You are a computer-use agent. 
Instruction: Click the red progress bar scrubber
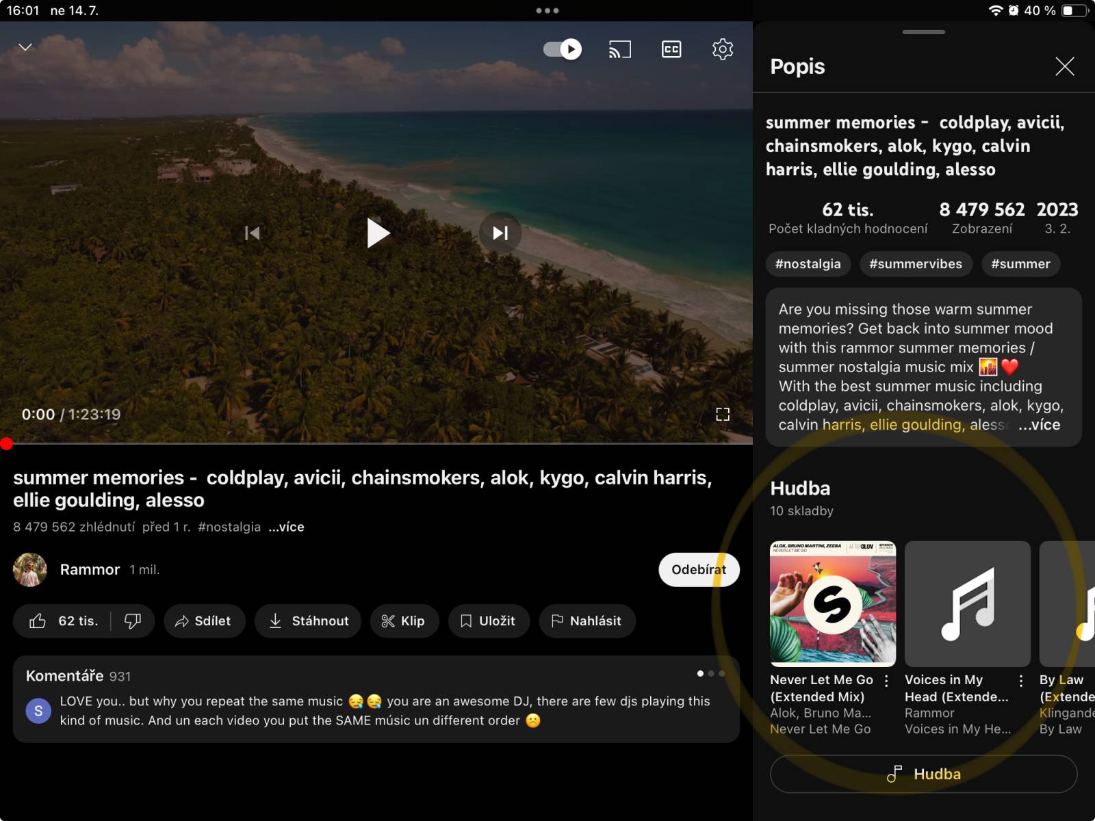pyautogui.click(x=6, y=444)
